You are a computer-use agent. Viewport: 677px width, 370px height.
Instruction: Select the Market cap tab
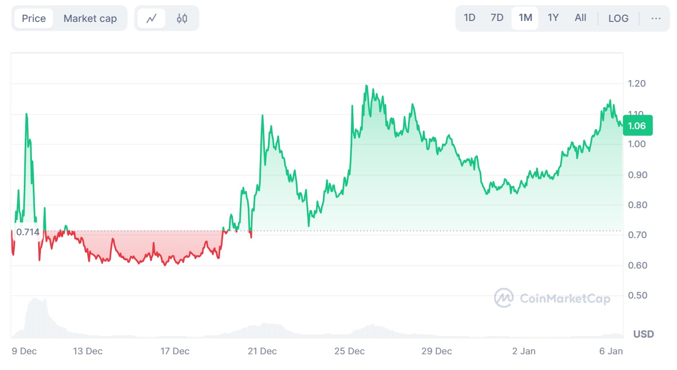pyautogui.click(x=90, y=19)
